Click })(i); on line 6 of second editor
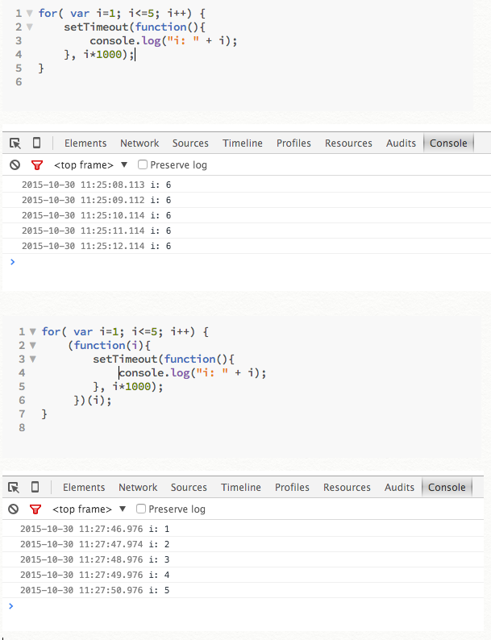The width and height of the screenshot is (491, 640). pos(93,401)
